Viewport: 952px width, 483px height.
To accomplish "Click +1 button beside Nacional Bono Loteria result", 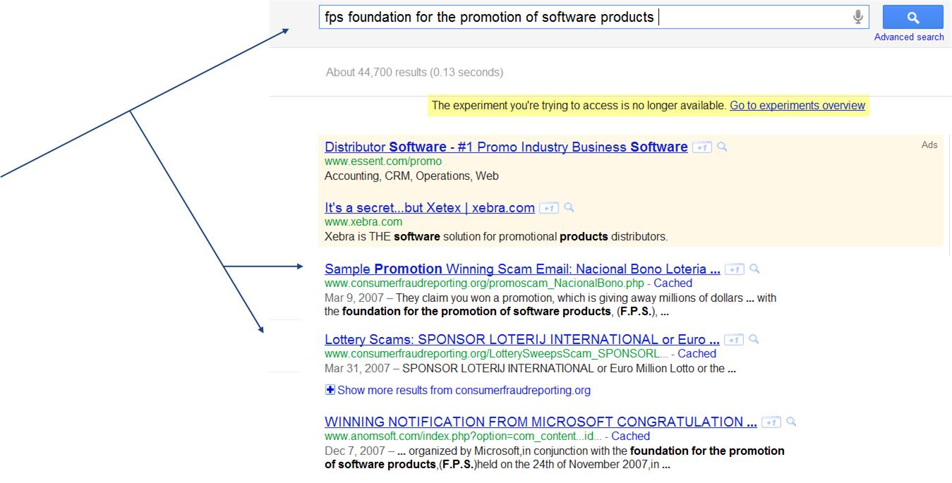I will coord(735,269).
